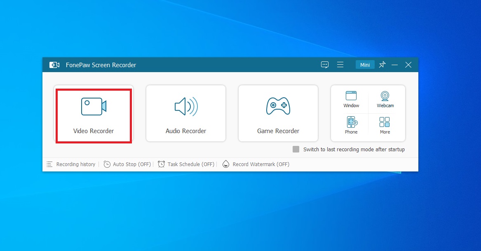Launch the Game Recorder mode

pos(278,113)
